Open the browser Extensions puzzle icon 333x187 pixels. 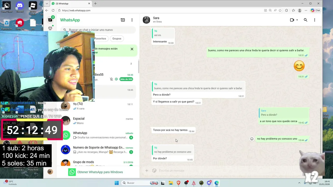[286, 10]
